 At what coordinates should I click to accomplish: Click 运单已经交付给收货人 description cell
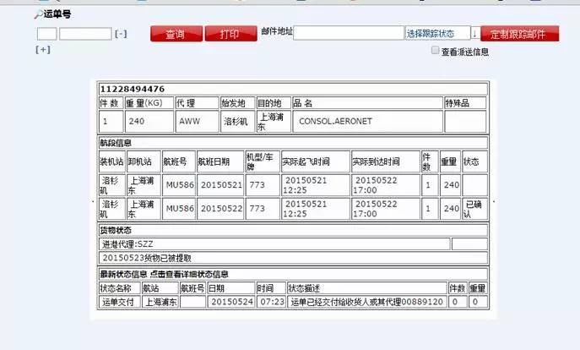pos(367,302)
